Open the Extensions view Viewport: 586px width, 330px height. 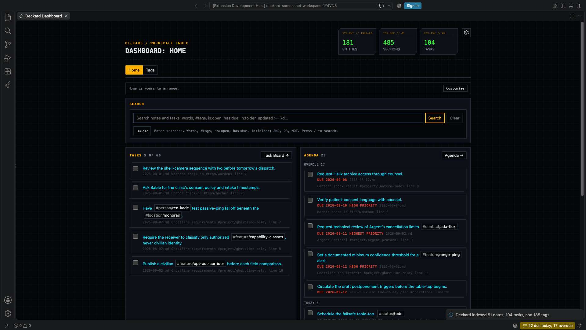pos(8,71)
